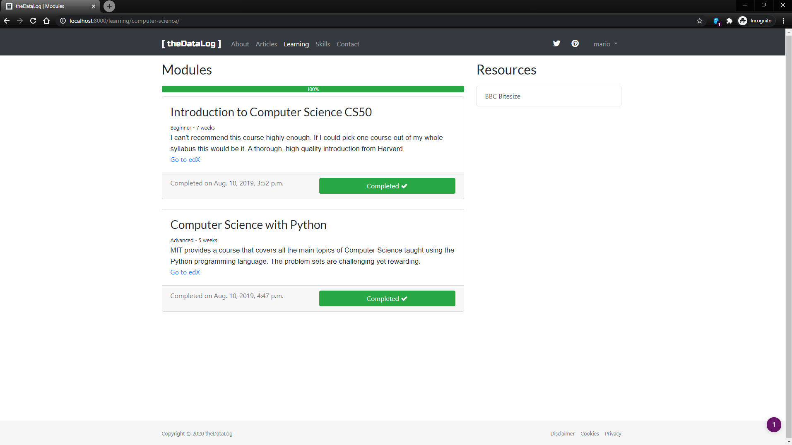View site information icon in address bar
The width and height of the screenshot is (792, 445).
tap(63, 21)
